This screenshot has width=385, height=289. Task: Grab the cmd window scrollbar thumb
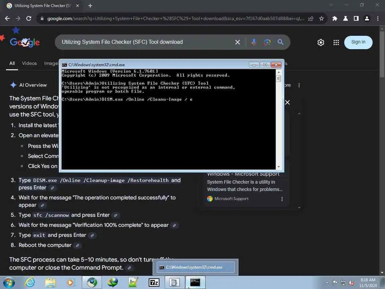(x=278, y=79)
